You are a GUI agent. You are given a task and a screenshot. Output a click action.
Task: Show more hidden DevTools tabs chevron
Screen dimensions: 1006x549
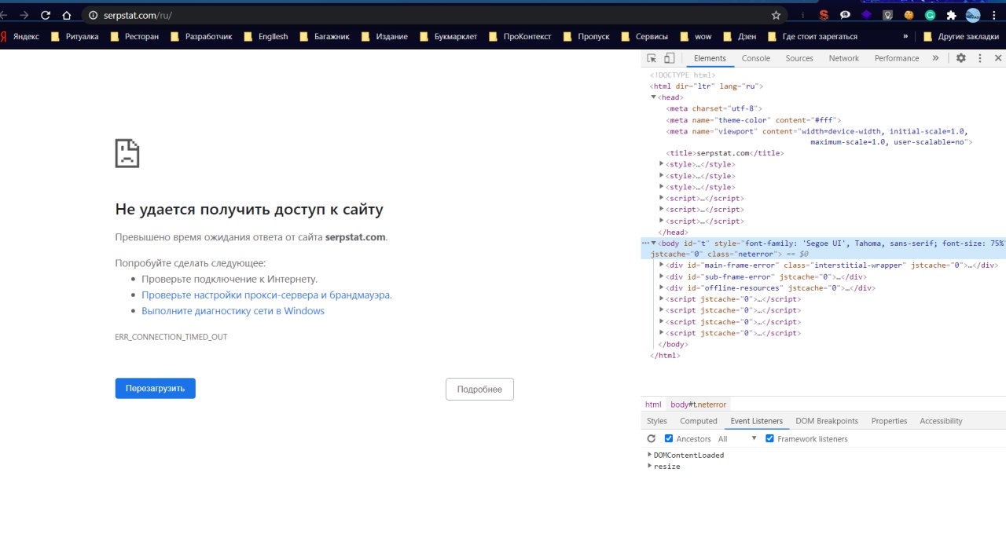click(x=935, y=58)
